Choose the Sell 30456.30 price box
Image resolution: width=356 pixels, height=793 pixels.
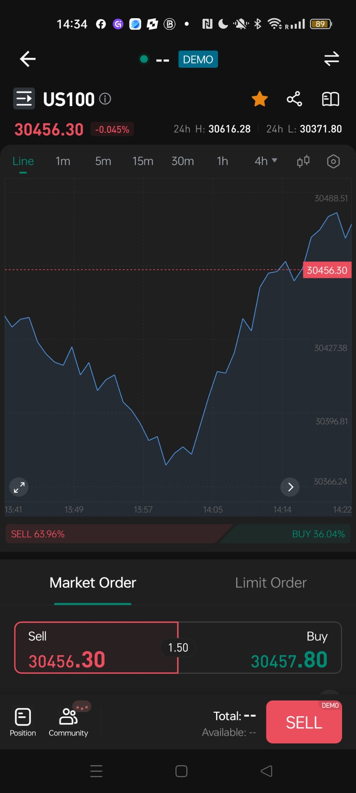tap(96, 647)
